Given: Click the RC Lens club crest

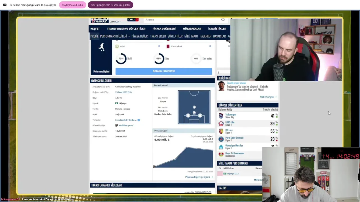Looking at the screenshot, I should pos(221,131).
